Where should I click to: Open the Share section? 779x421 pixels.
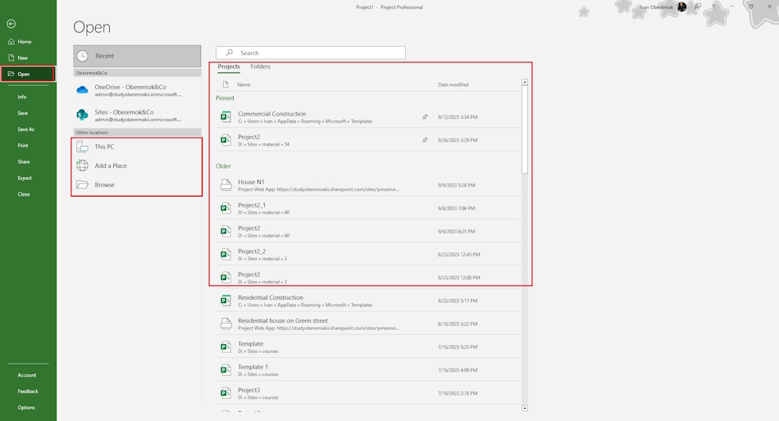coord(23,162)
